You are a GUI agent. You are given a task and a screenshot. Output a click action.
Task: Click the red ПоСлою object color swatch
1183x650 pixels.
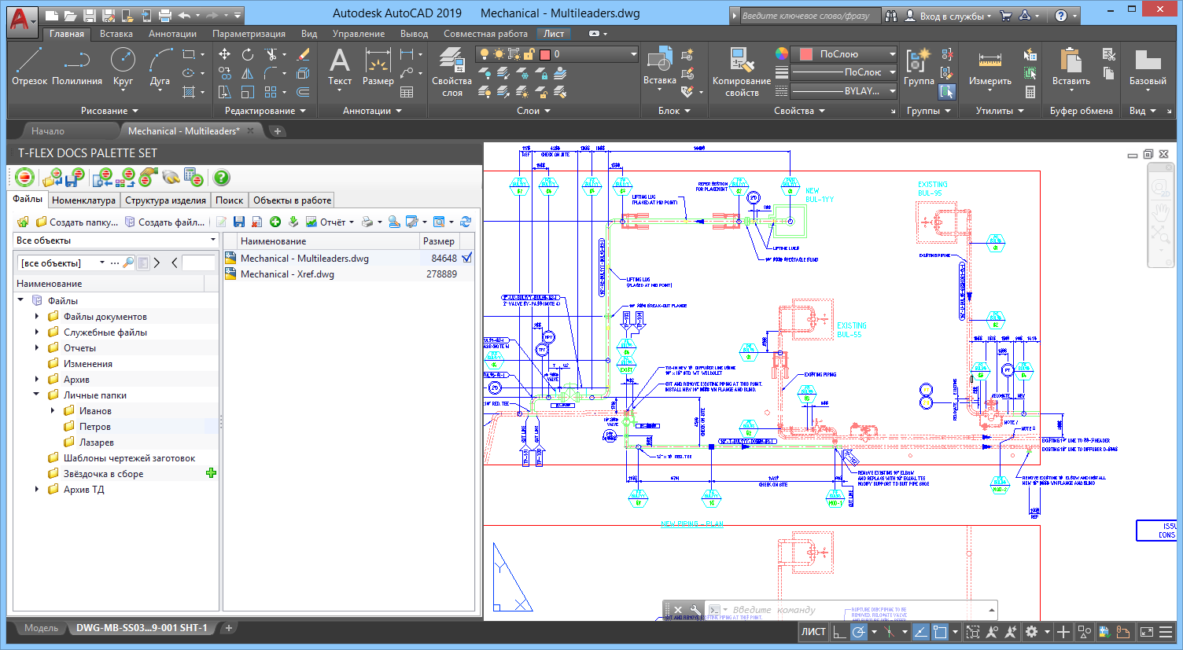coord(805,54)
